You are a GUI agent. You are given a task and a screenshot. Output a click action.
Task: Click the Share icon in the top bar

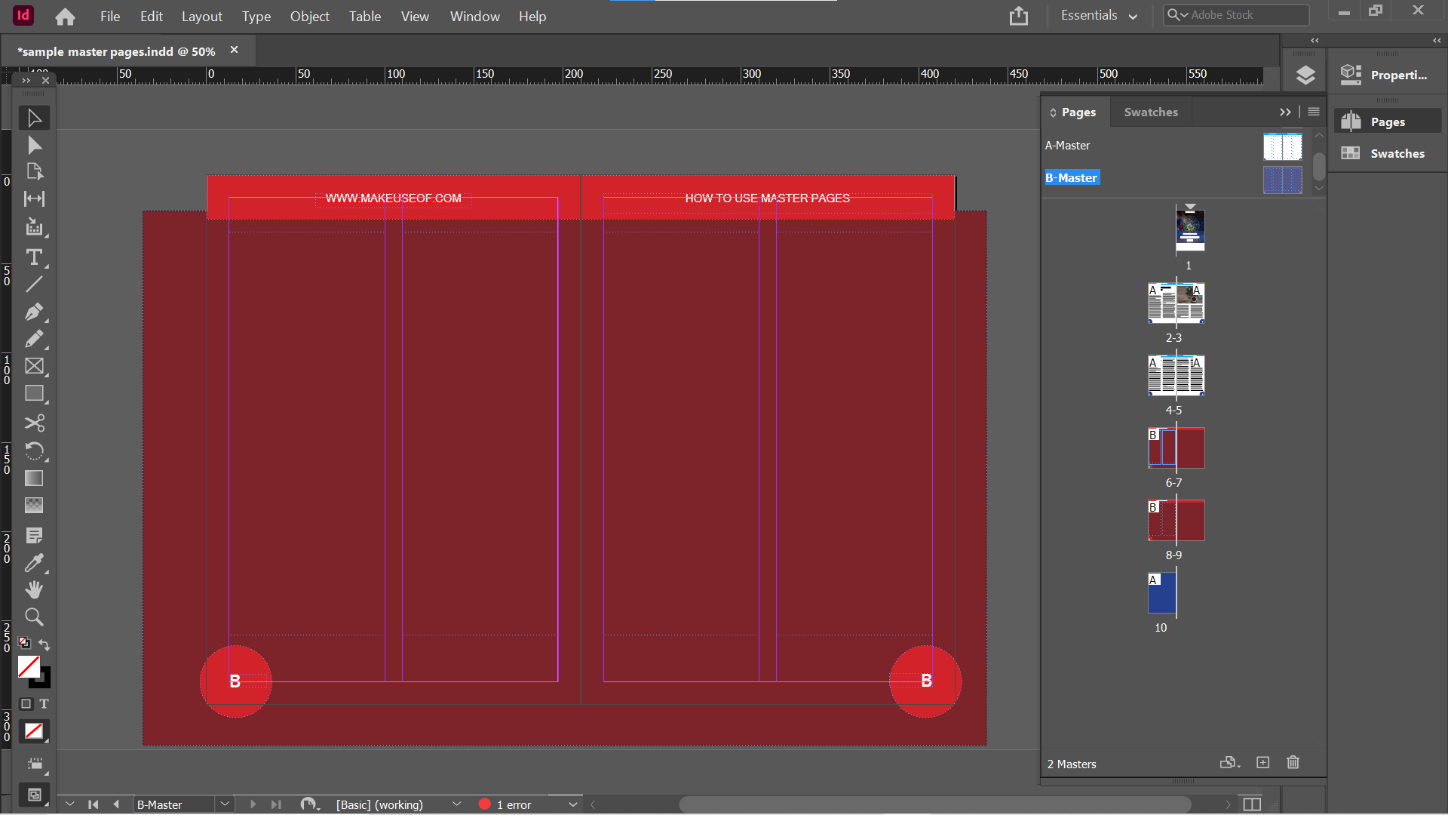[1018, 15]
